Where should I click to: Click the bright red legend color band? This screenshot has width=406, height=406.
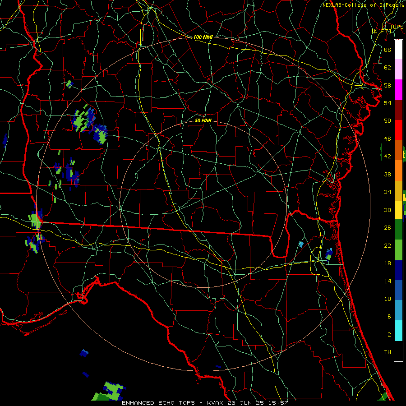point(398,130)
